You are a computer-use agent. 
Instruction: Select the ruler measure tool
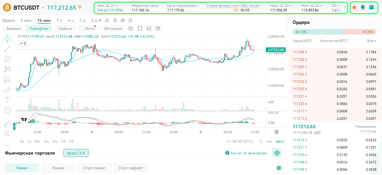coord(7,124)
